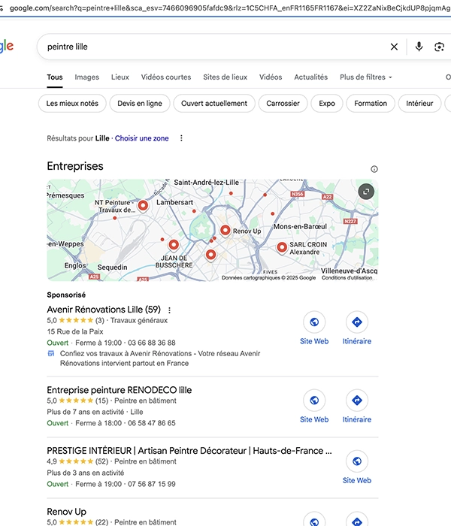Clear the search box with the X icon
Screen dimensions: 451x526
tap(395, 47)
